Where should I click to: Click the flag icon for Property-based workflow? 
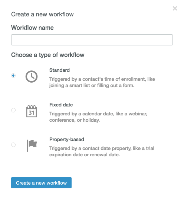click(32, 146)
